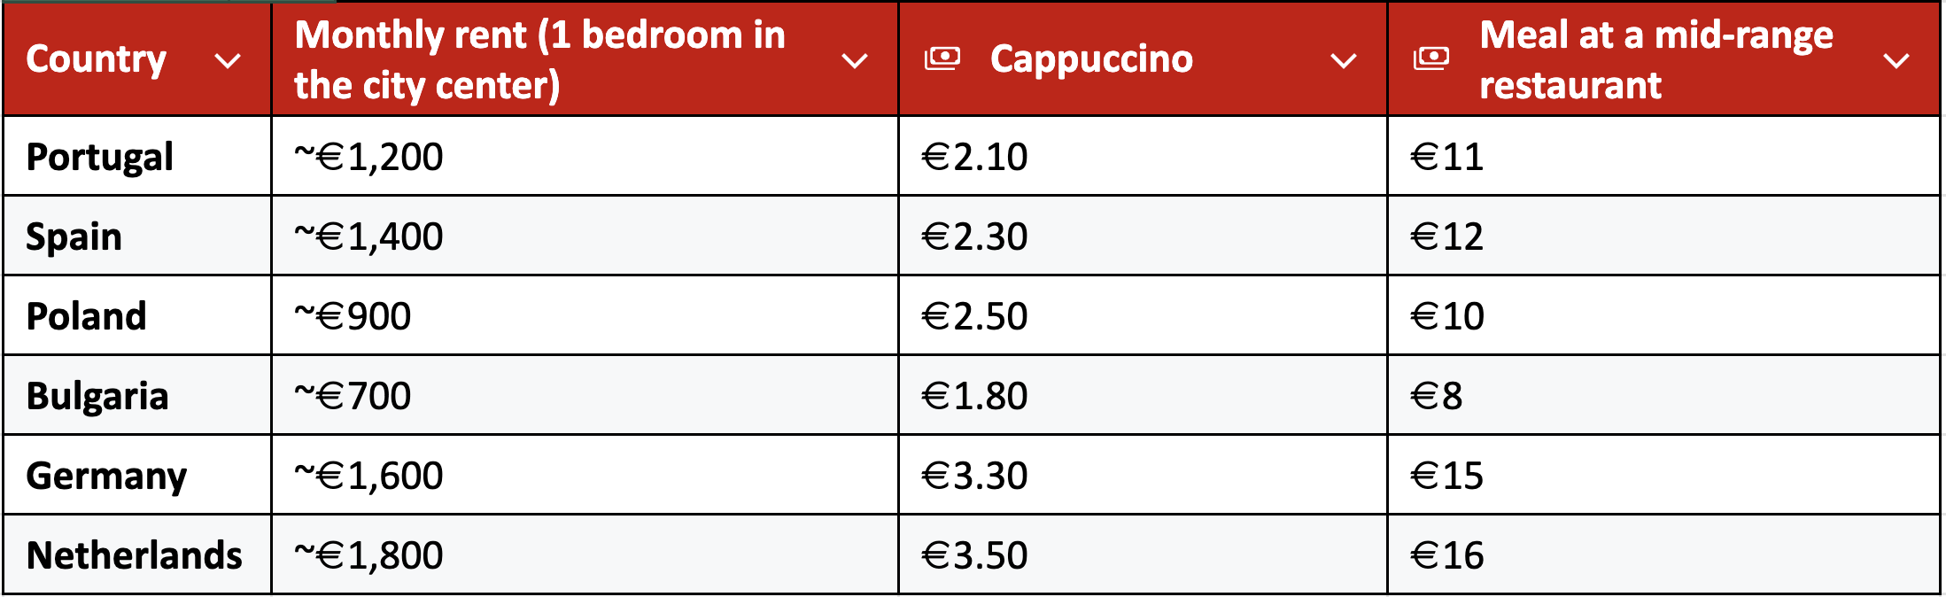Select the Portugal row header cell

(x=137, y=156)
